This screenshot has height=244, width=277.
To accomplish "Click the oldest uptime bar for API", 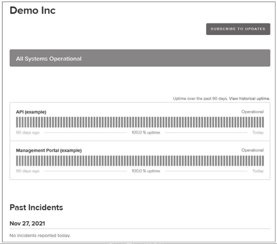I will tap(17, 122).
